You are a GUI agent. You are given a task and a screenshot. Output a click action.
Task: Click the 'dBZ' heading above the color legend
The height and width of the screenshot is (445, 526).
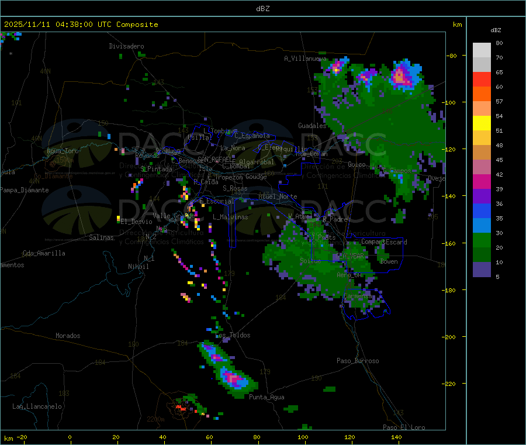point(496,30)
